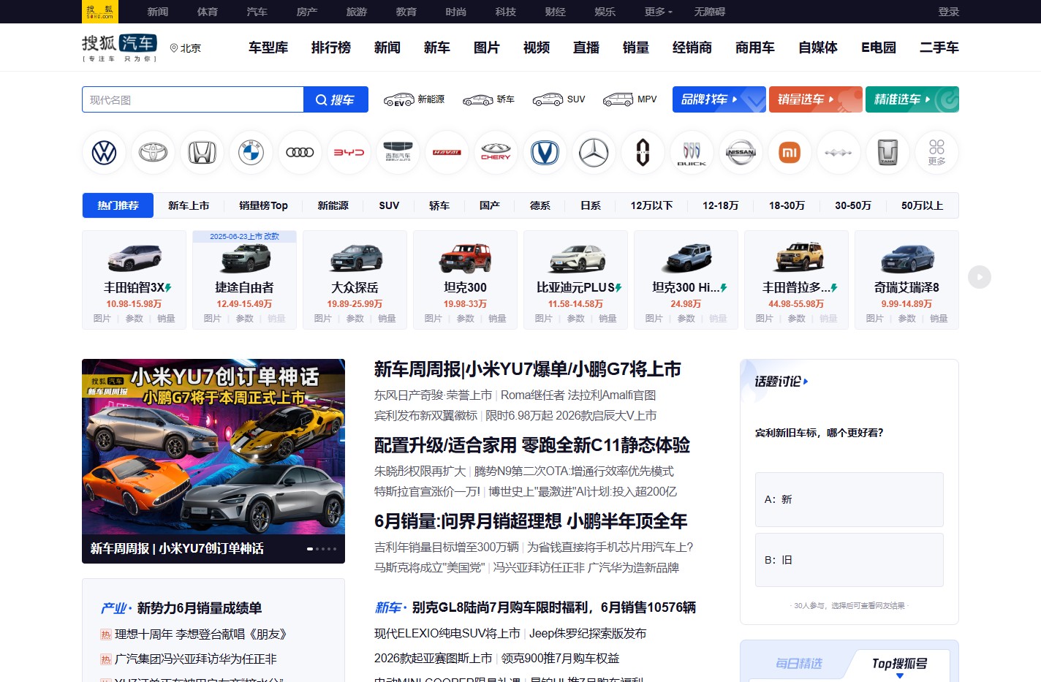Screen dimensions: 1041x682
Task: Open 二手车 in main navigation
Action: (x=939, y=48)
